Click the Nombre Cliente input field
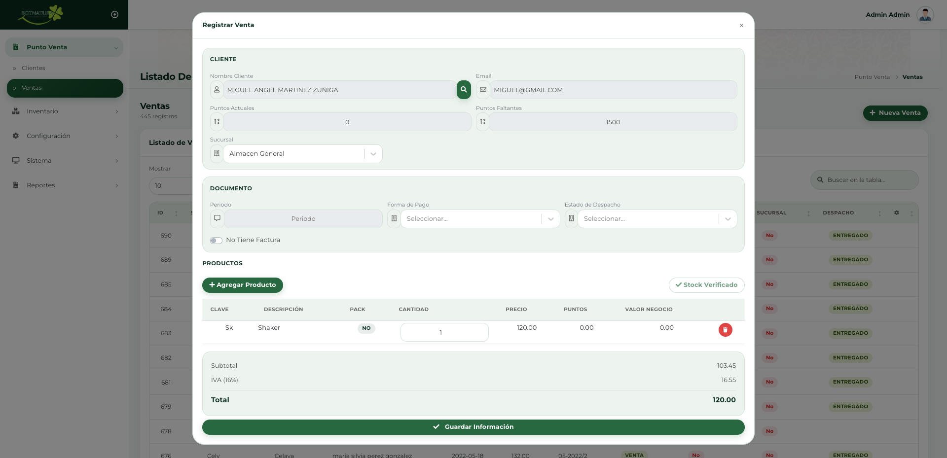947x458 pixels. point(340,90)
